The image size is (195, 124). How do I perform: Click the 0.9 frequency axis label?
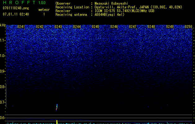tap(2, 71)
